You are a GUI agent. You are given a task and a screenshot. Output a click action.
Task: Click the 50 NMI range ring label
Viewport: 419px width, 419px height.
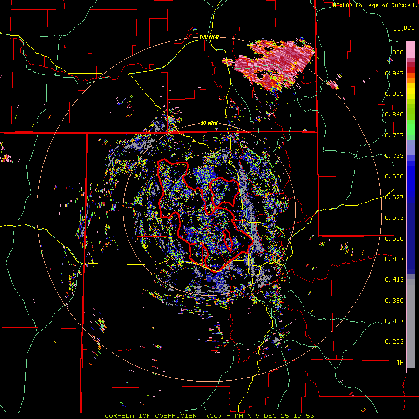point(209,123)
